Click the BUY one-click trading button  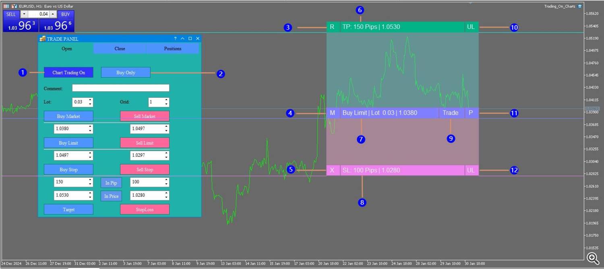(x=66, y=14)
